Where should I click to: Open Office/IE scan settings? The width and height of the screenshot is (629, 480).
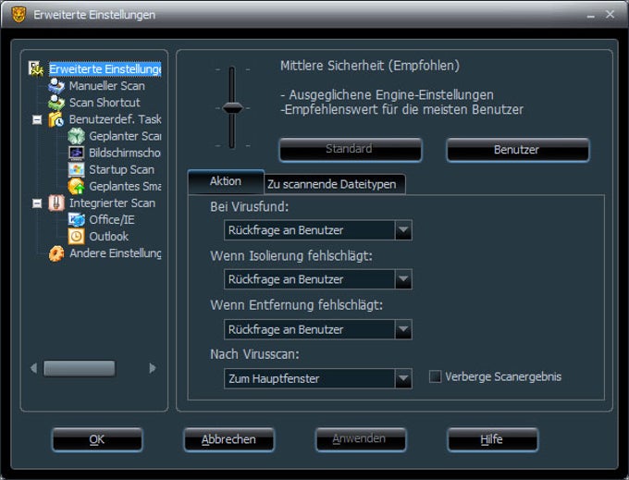pos(112,220)
